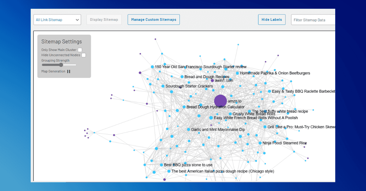366x191 pixels.
Task: Click the Hide Labels button
Action: point(272,20)
